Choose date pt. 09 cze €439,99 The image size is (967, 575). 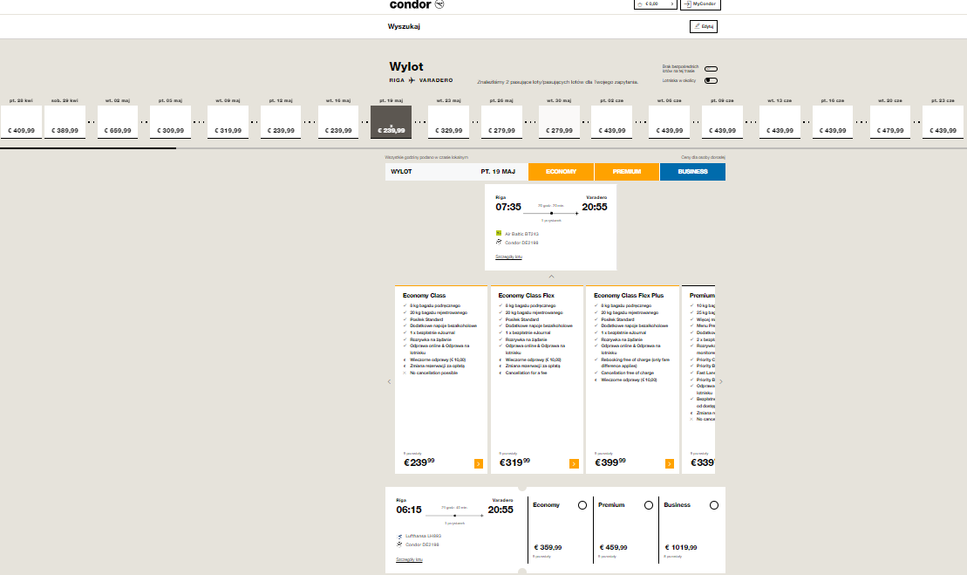click(722, 121)
